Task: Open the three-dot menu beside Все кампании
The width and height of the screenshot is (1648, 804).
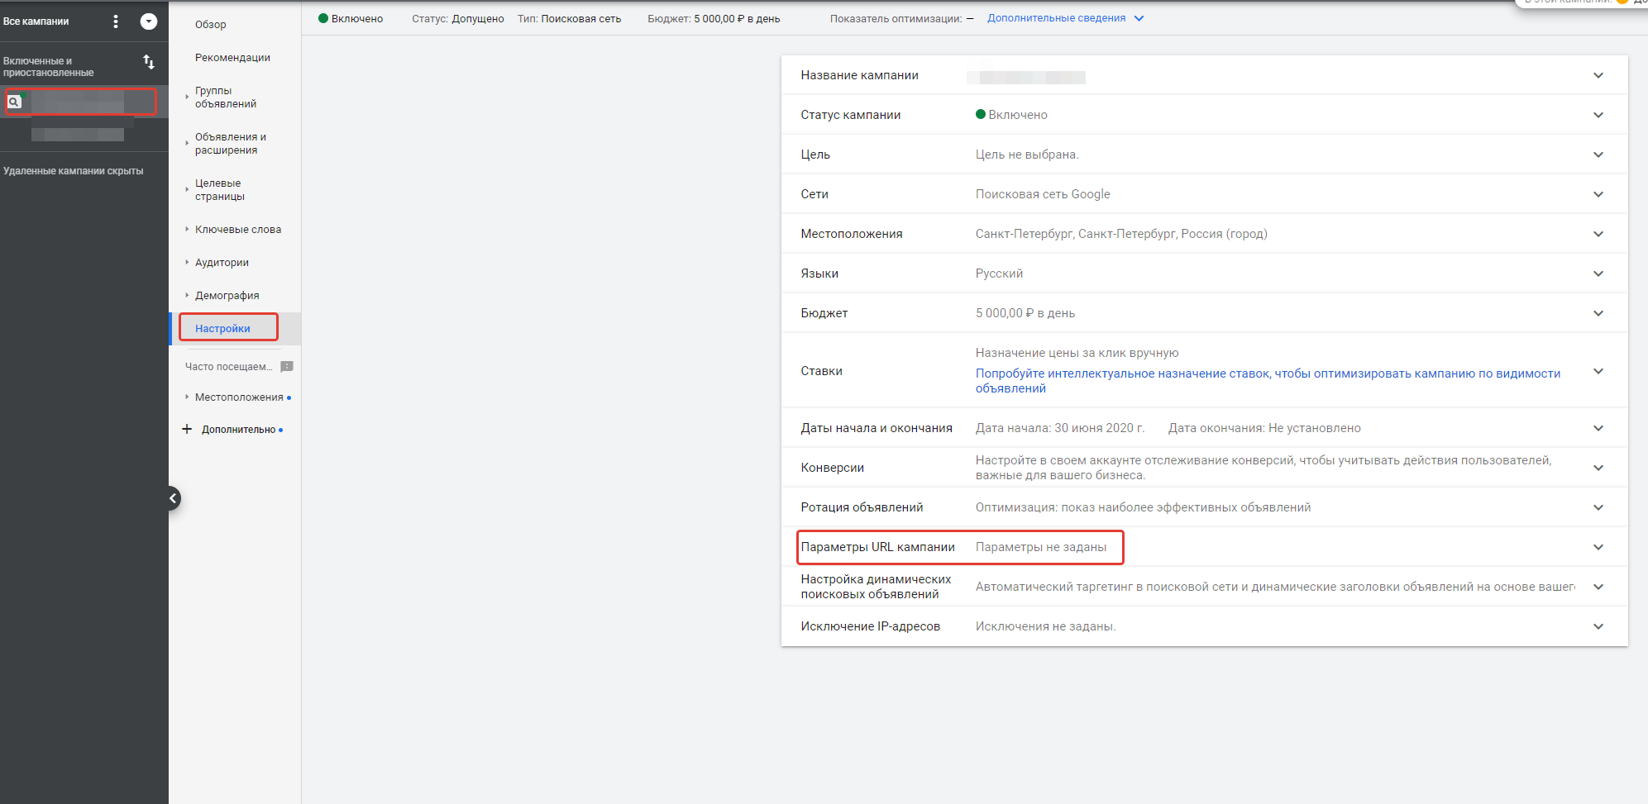Action: 116,21
